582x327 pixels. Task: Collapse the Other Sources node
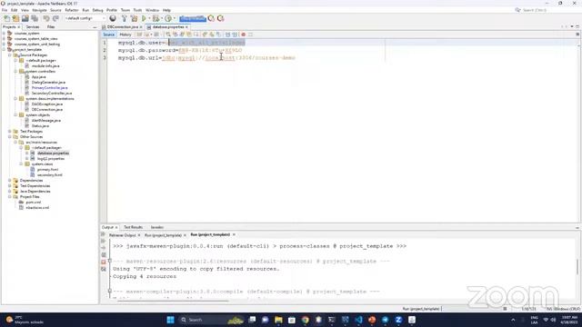10,137
